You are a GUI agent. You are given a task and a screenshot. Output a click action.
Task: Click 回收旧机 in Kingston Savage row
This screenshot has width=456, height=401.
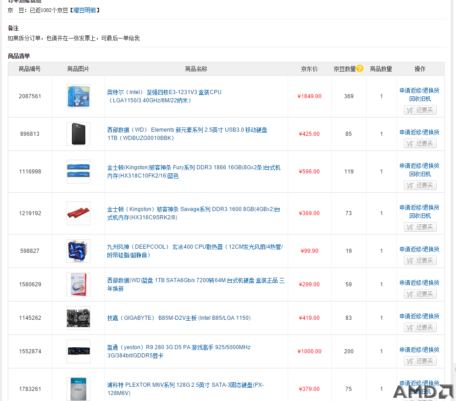(420, 216)
